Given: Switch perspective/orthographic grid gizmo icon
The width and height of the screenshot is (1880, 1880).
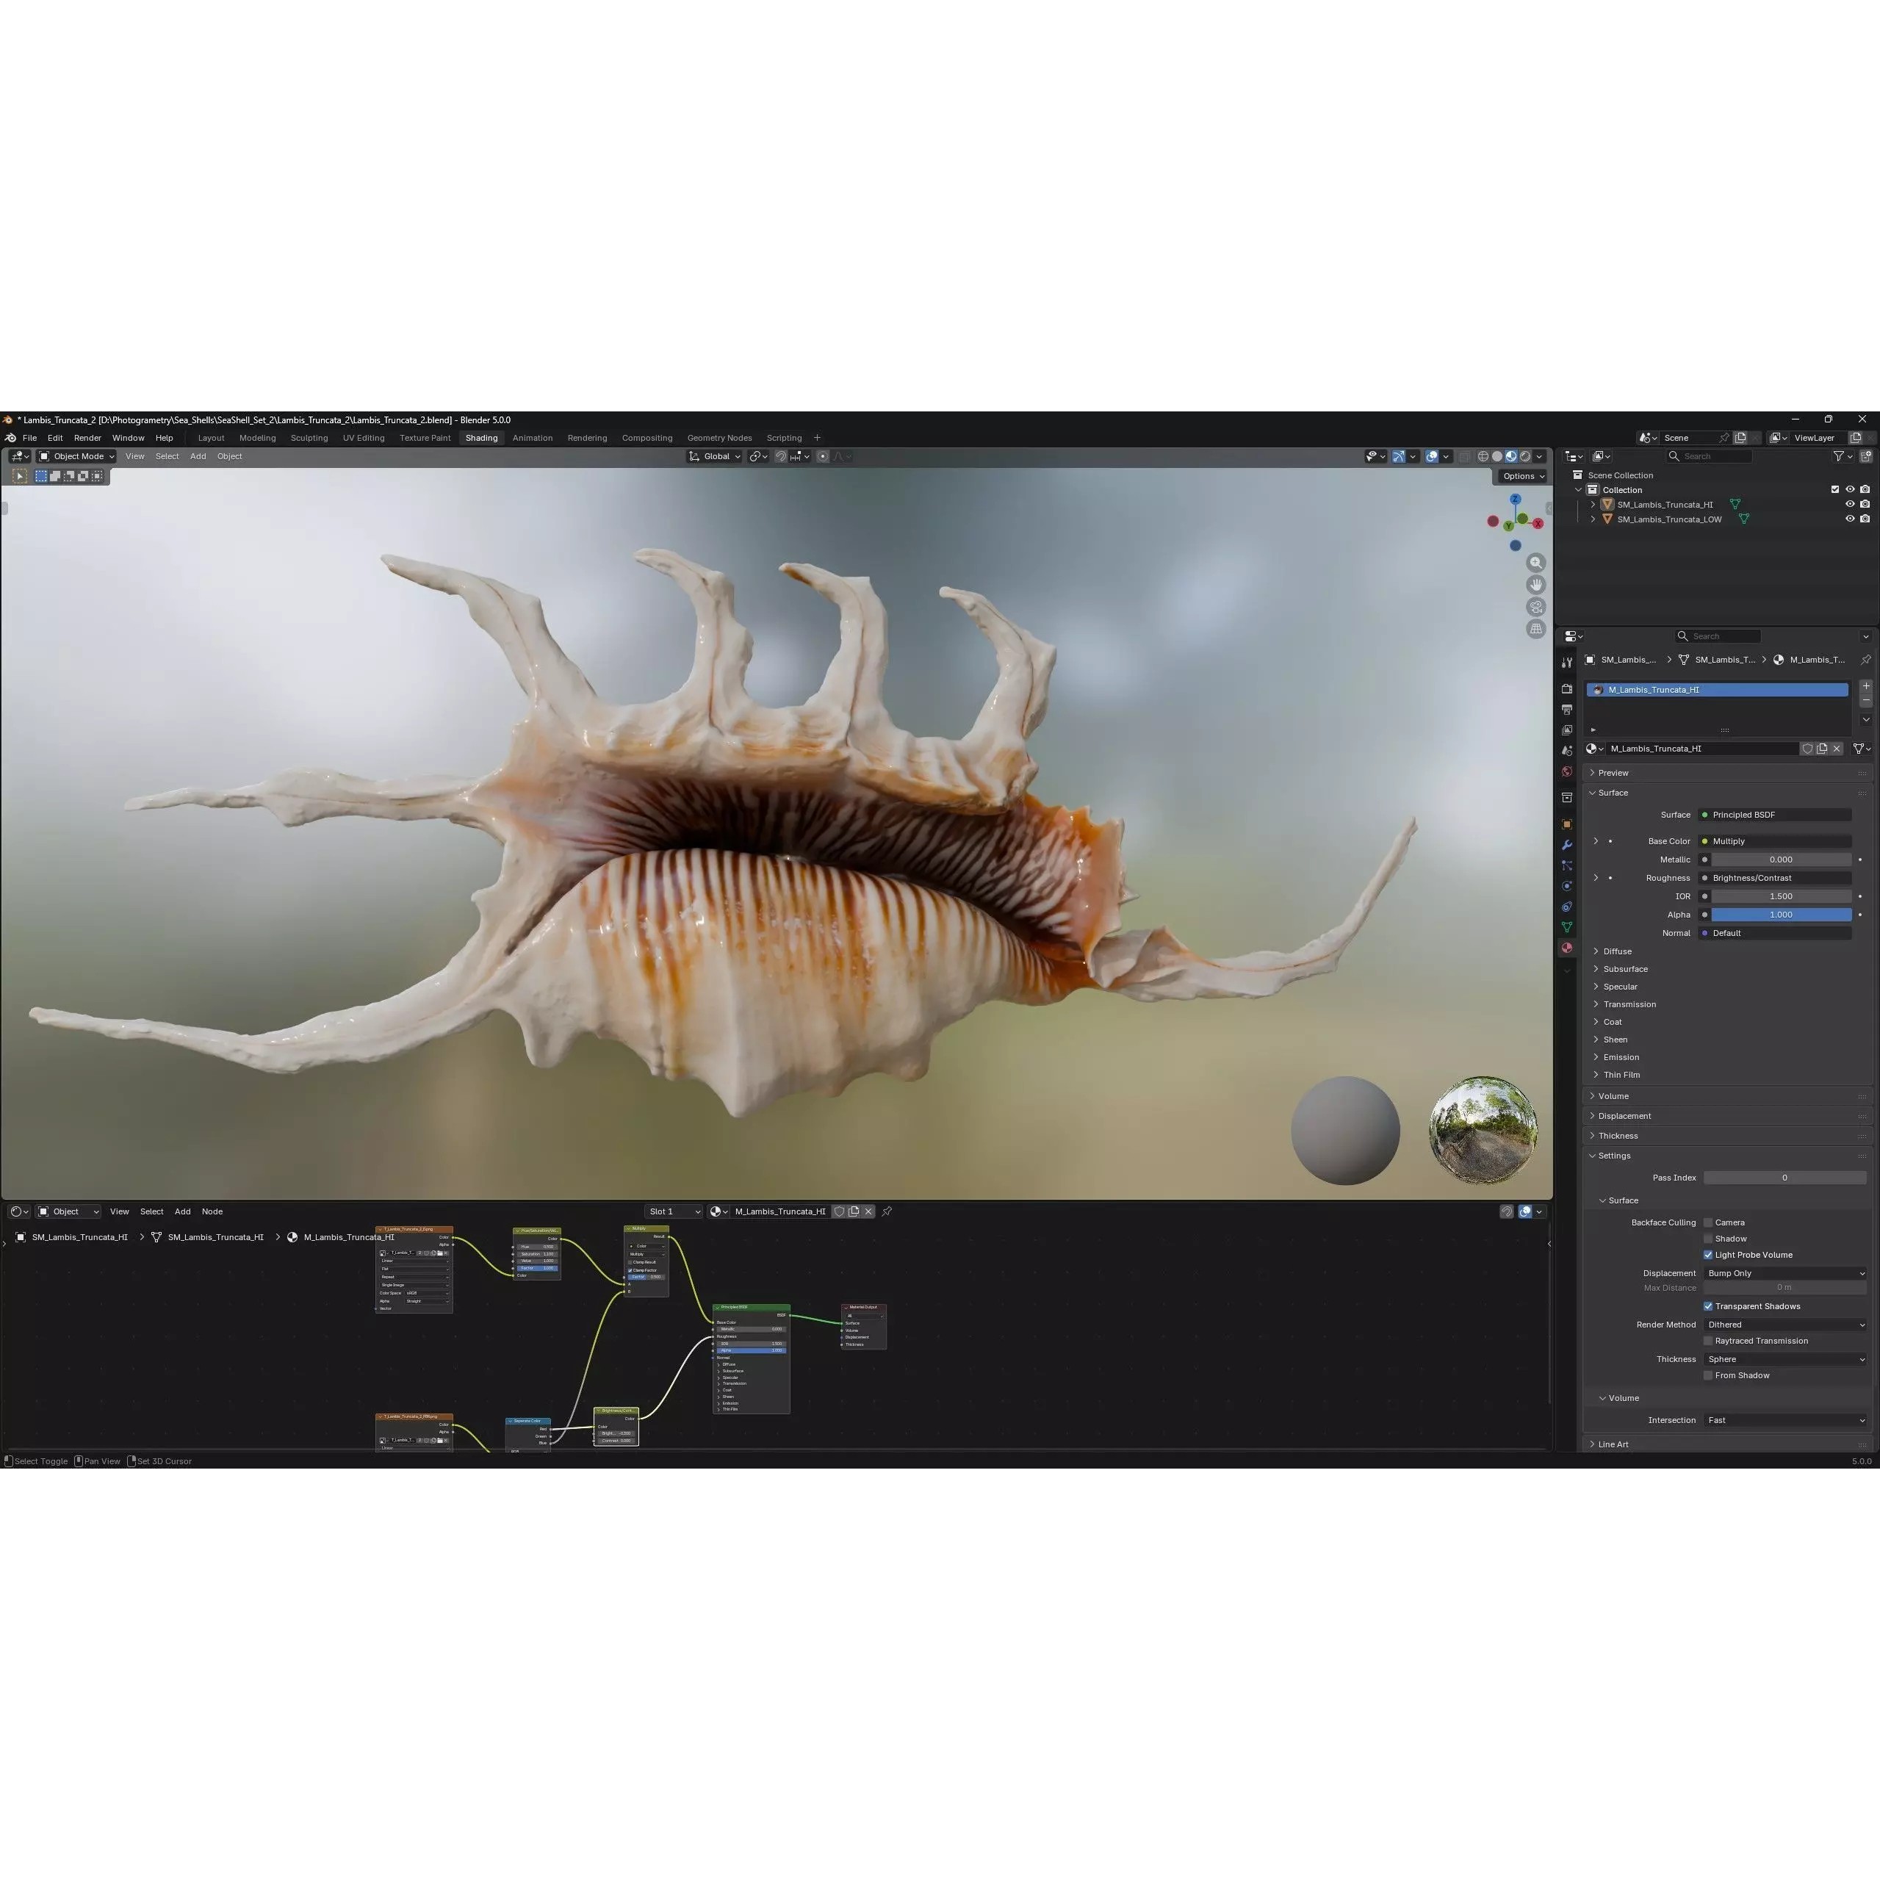Looking at the screenshot, I should 1535,629.
